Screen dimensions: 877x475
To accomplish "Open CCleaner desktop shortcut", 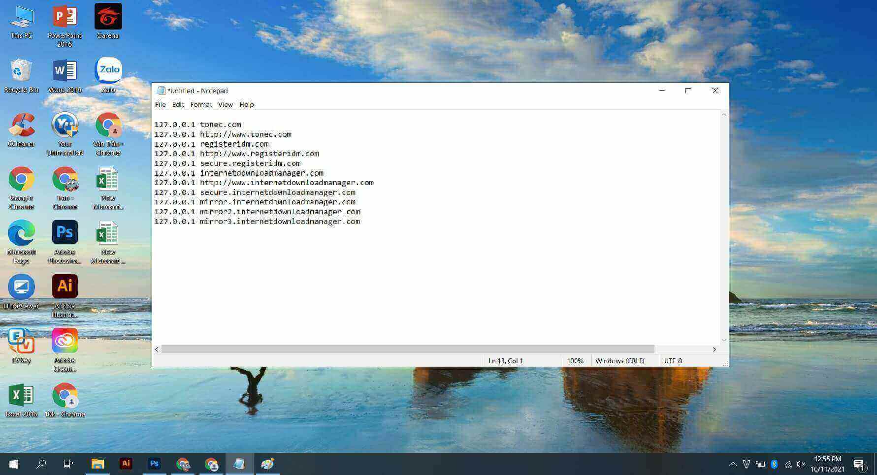I will (x=21, y=130).
